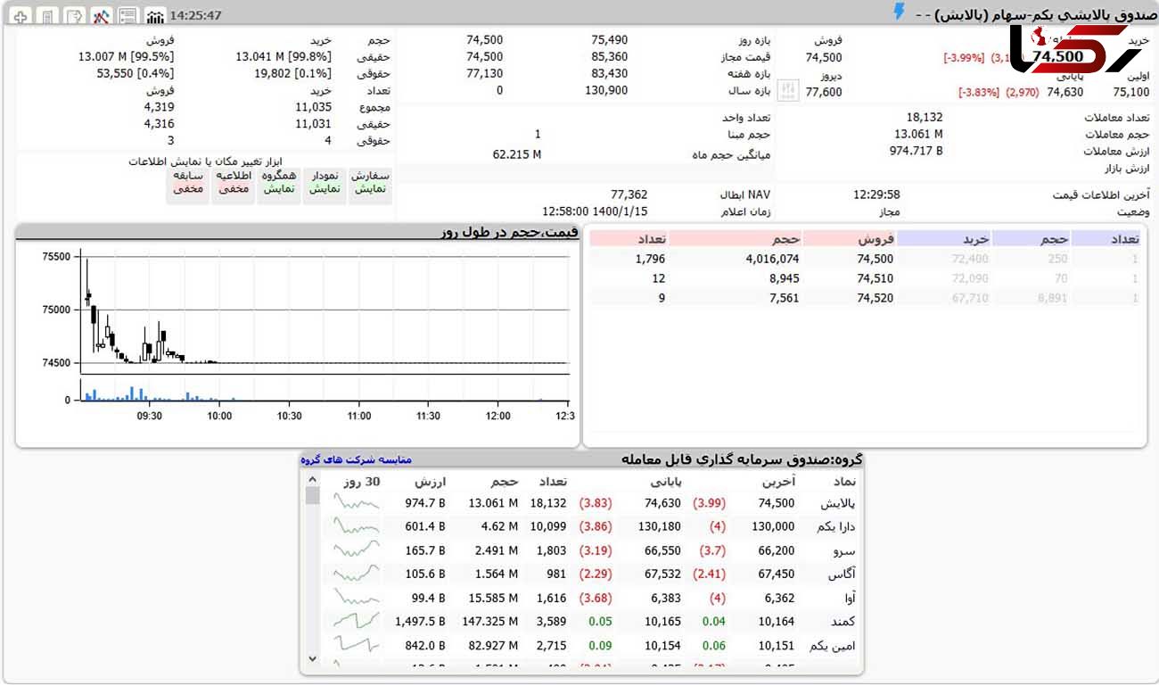Select buy order price 67,710 in order book
This screenshot has height=686, width=1159.
970,298
